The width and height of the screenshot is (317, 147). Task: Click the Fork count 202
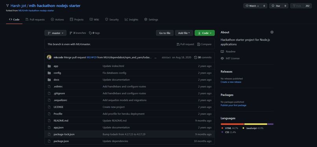coord(308,6)
